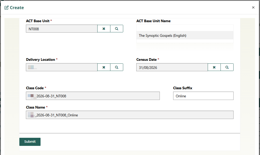Edit the Class Suffix Online field
This screenshot has height=155, width=260.
coord(203,96)
